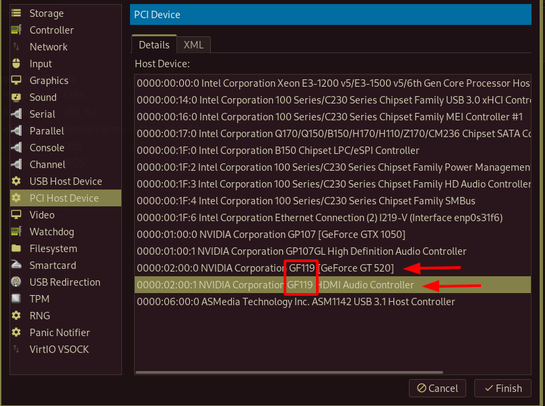545x406 pixels.
Task: Select the 0000:00:14:0 USB 3.0 xHCI device
Action: [x=333, y=100]
